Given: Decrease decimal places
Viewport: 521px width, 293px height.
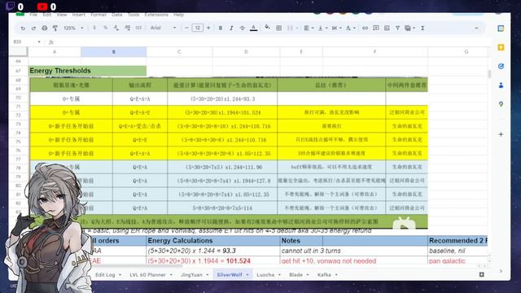Looking at the screenshot, I should [x=116, y=28].
